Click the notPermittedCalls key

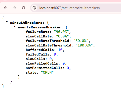coord(44,68)
